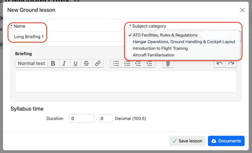Save the lesson
The image size is (252, 153).
click(x=187, y=141)
